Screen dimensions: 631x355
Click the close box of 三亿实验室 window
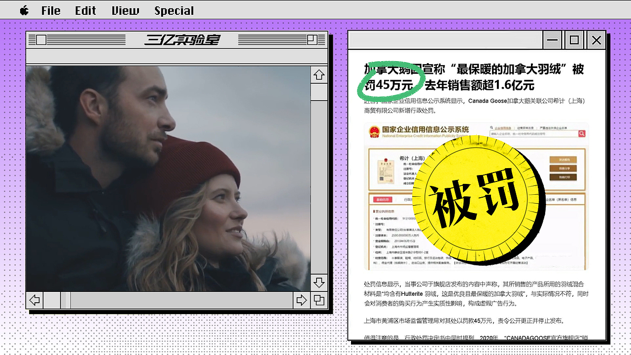[41, 40]
